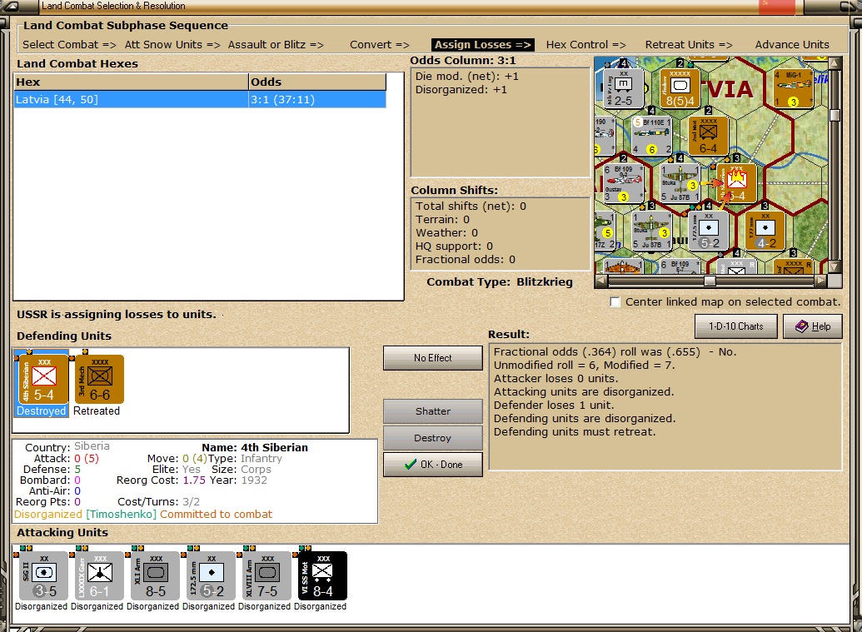
Task: Click the 3:1 (37:11) odds cell
Action: (317, 99)
